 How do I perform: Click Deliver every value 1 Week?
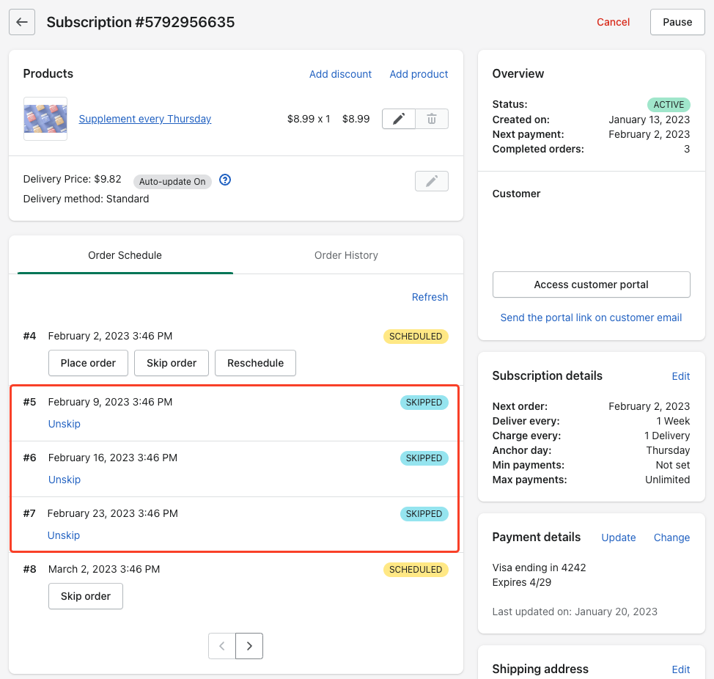coord(673,421)
